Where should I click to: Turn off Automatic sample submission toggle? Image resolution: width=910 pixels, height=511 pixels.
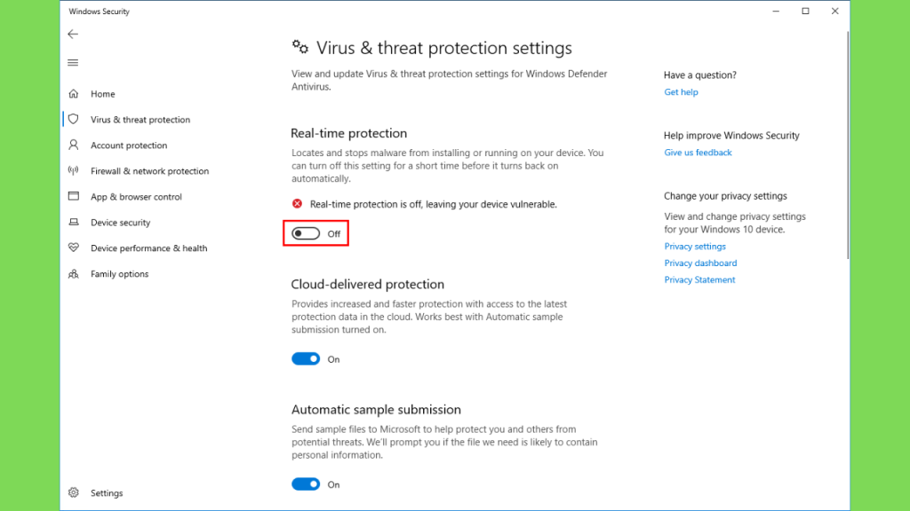tap(306, 483)
